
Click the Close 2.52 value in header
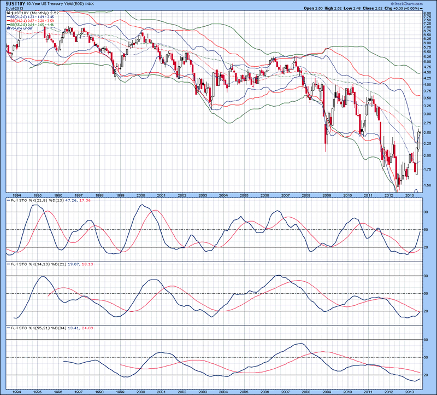[x=376, y=8]
